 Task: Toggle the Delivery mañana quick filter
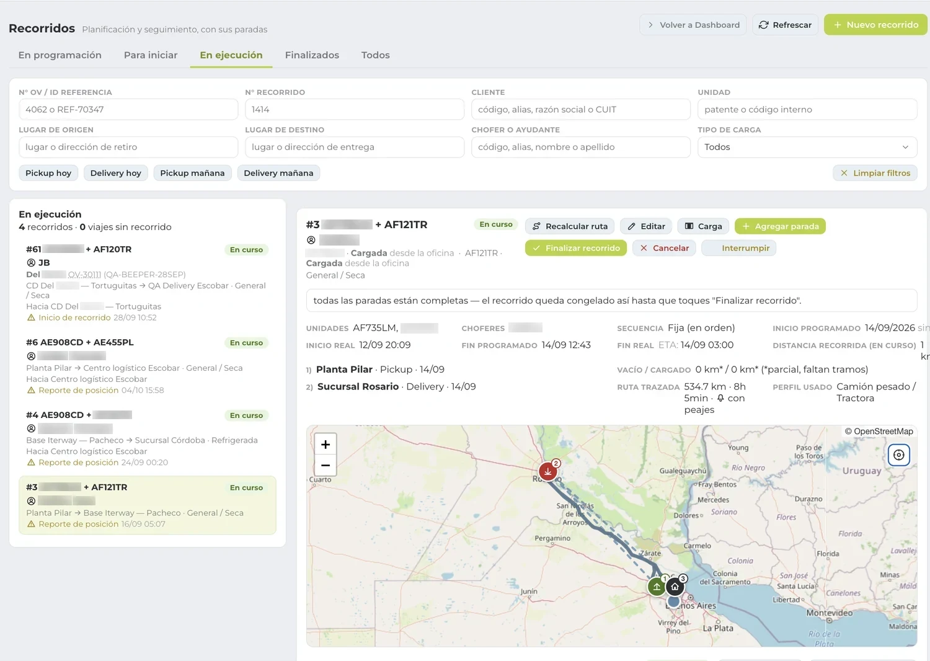point(278,173)
